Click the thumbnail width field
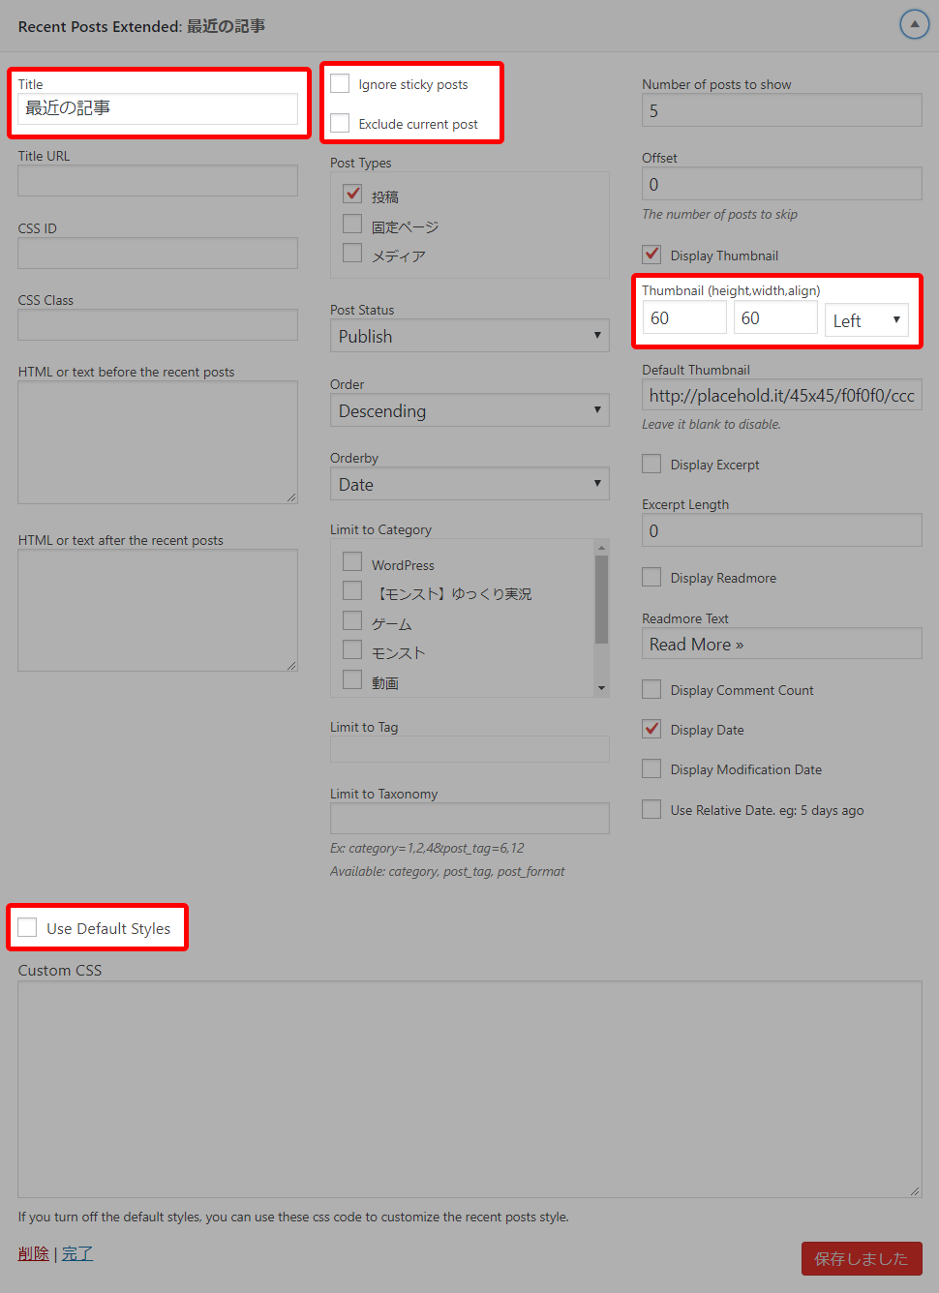The height and width of the screenshot is (1293, 939). [775, 317]
